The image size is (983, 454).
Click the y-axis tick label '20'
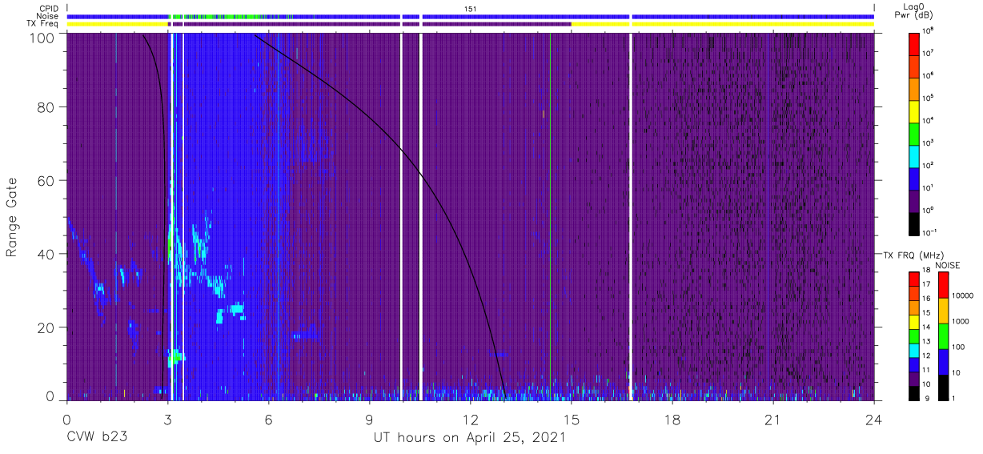pyautogui.click(x=46, y=327)
